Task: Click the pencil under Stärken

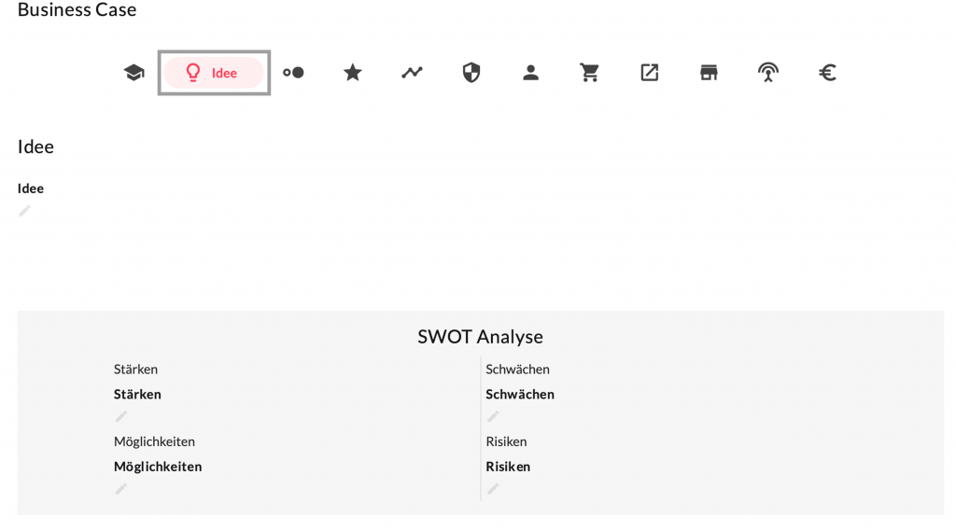Action: point(121,416)
